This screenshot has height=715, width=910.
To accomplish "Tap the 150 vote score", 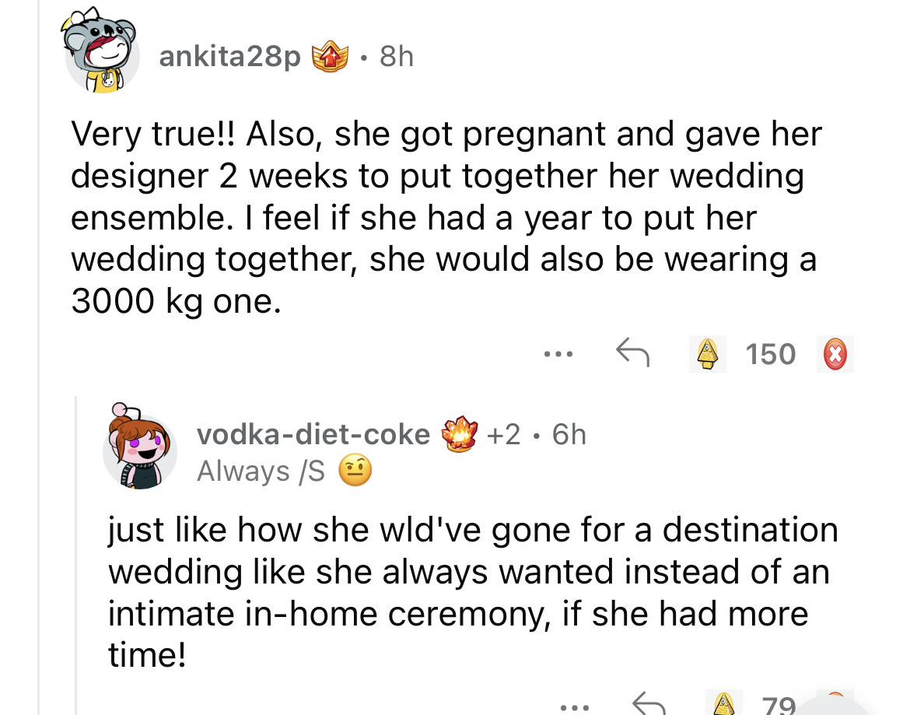I will point(770,354).
